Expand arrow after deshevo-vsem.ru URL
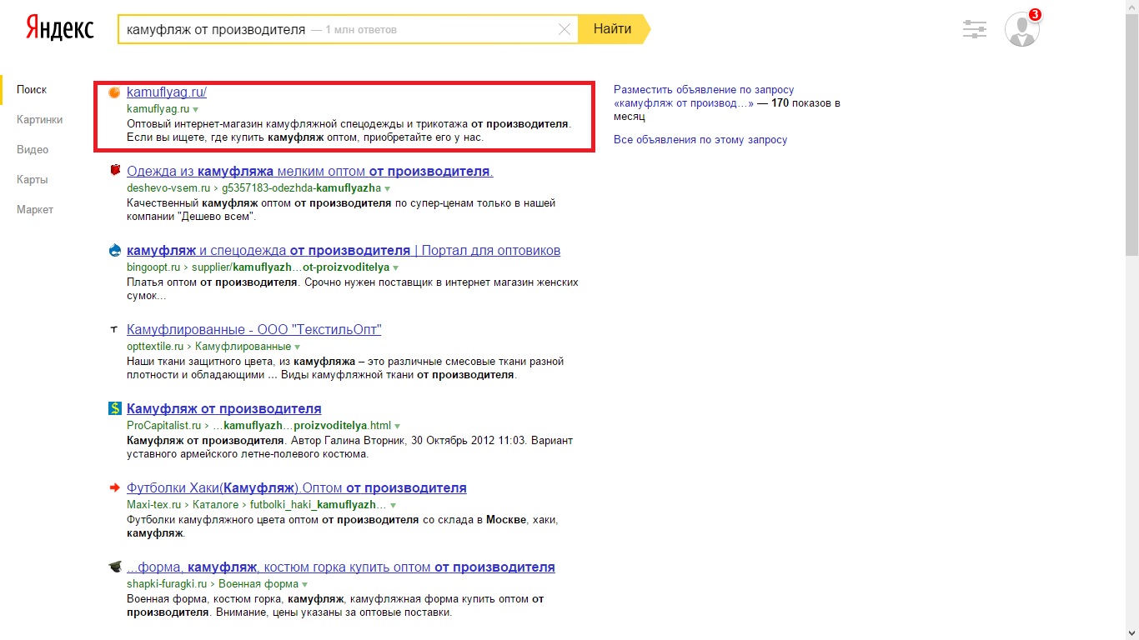The height and width of the screenshot is (640, 1139). point(388,189)
